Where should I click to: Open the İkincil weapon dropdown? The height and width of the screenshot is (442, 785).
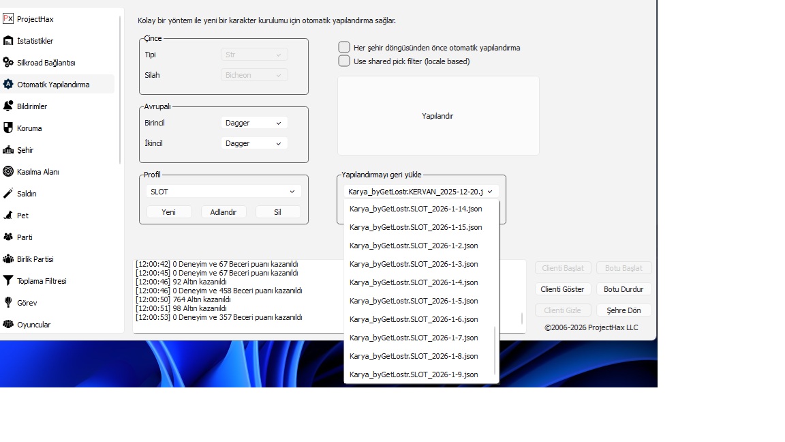point(254,143)
